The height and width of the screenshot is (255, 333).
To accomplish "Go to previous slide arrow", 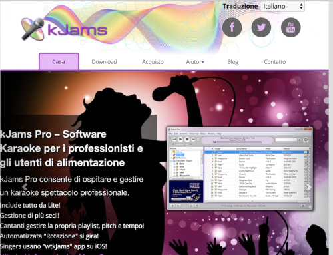I will point(25,186).
